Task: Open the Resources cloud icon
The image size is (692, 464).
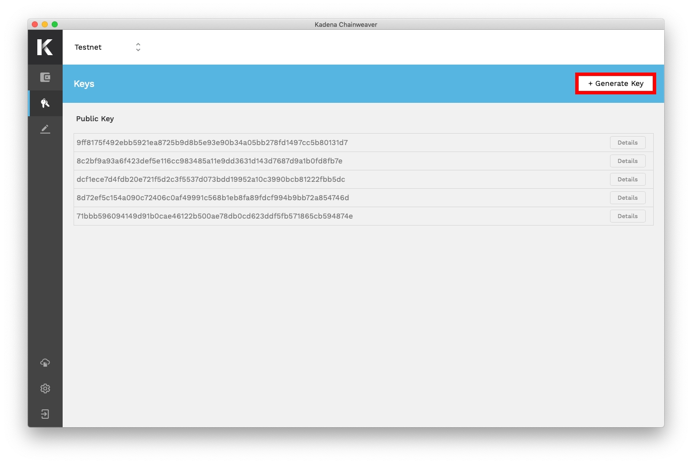Action: [x=45, y=363]
